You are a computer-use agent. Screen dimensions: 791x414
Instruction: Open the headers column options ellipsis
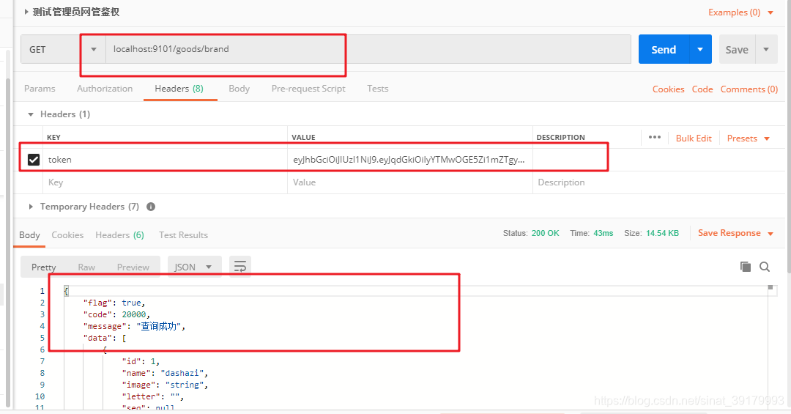pos(655,137)
